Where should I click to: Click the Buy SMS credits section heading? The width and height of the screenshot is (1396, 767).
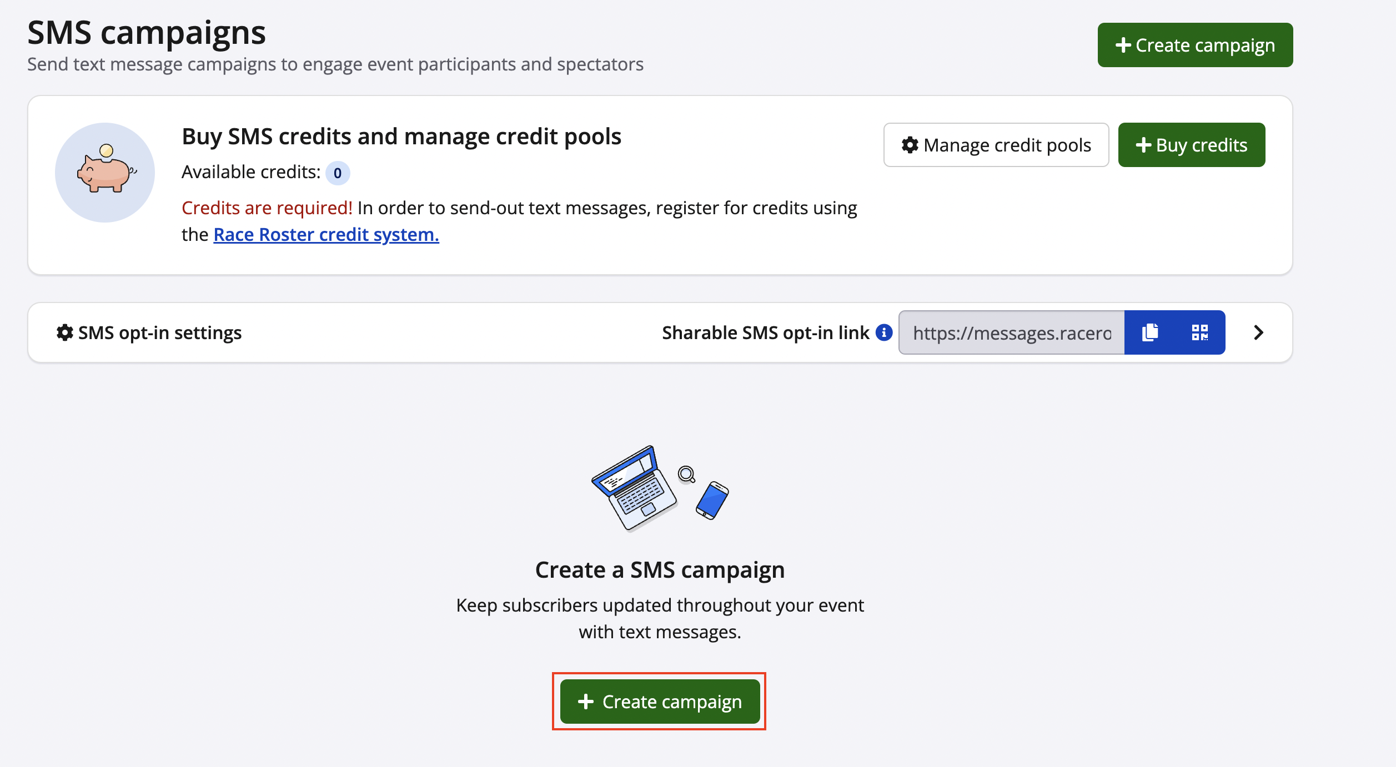pyautogui.click(x=401, y=137)
